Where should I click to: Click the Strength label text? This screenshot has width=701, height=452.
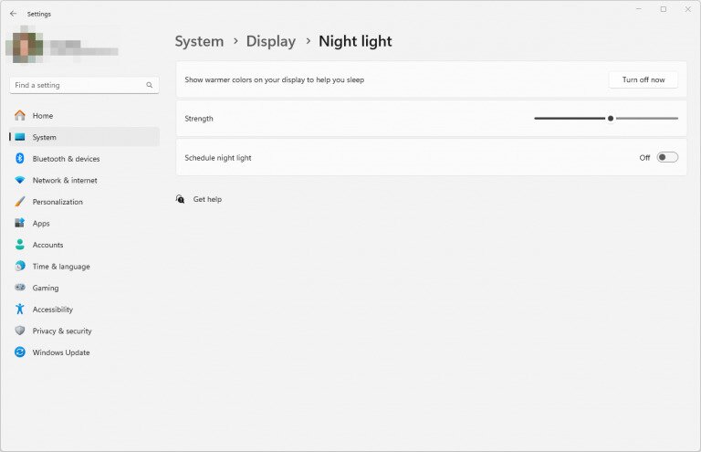point(199,119)
